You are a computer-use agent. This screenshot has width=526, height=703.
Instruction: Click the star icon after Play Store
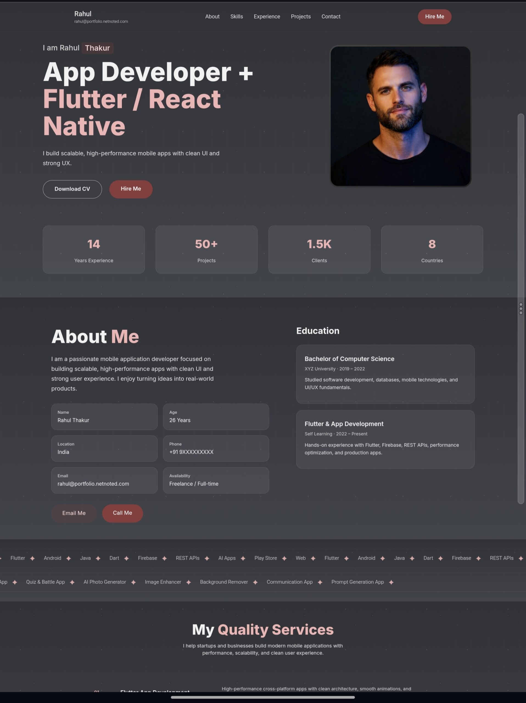click(284, 558)
